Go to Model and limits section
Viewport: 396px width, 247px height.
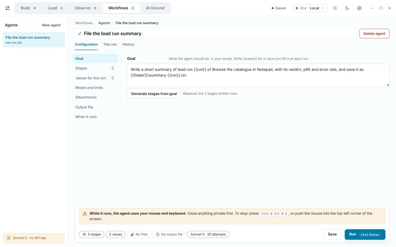(95, 88)
